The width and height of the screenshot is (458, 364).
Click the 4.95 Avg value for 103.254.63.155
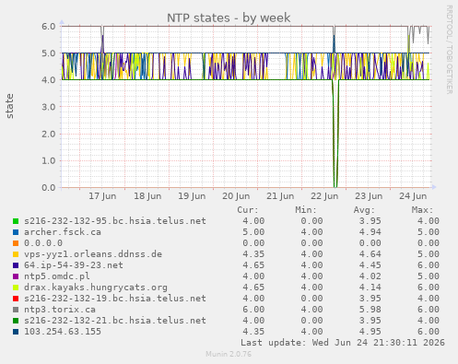[370, 332]
